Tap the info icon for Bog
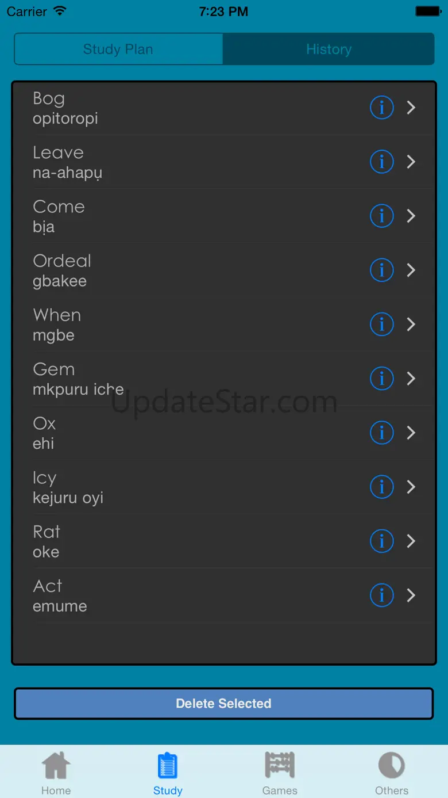 coord(381,108)
